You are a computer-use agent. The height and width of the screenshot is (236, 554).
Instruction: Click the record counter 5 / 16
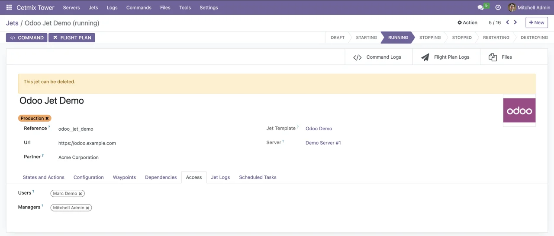(495, 22)
